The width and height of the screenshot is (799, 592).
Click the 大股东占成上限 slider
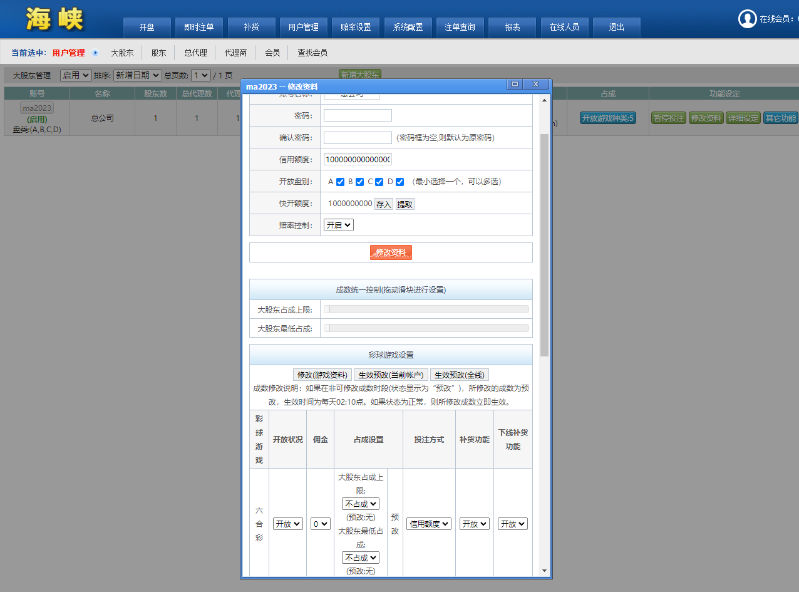point(426,309)
